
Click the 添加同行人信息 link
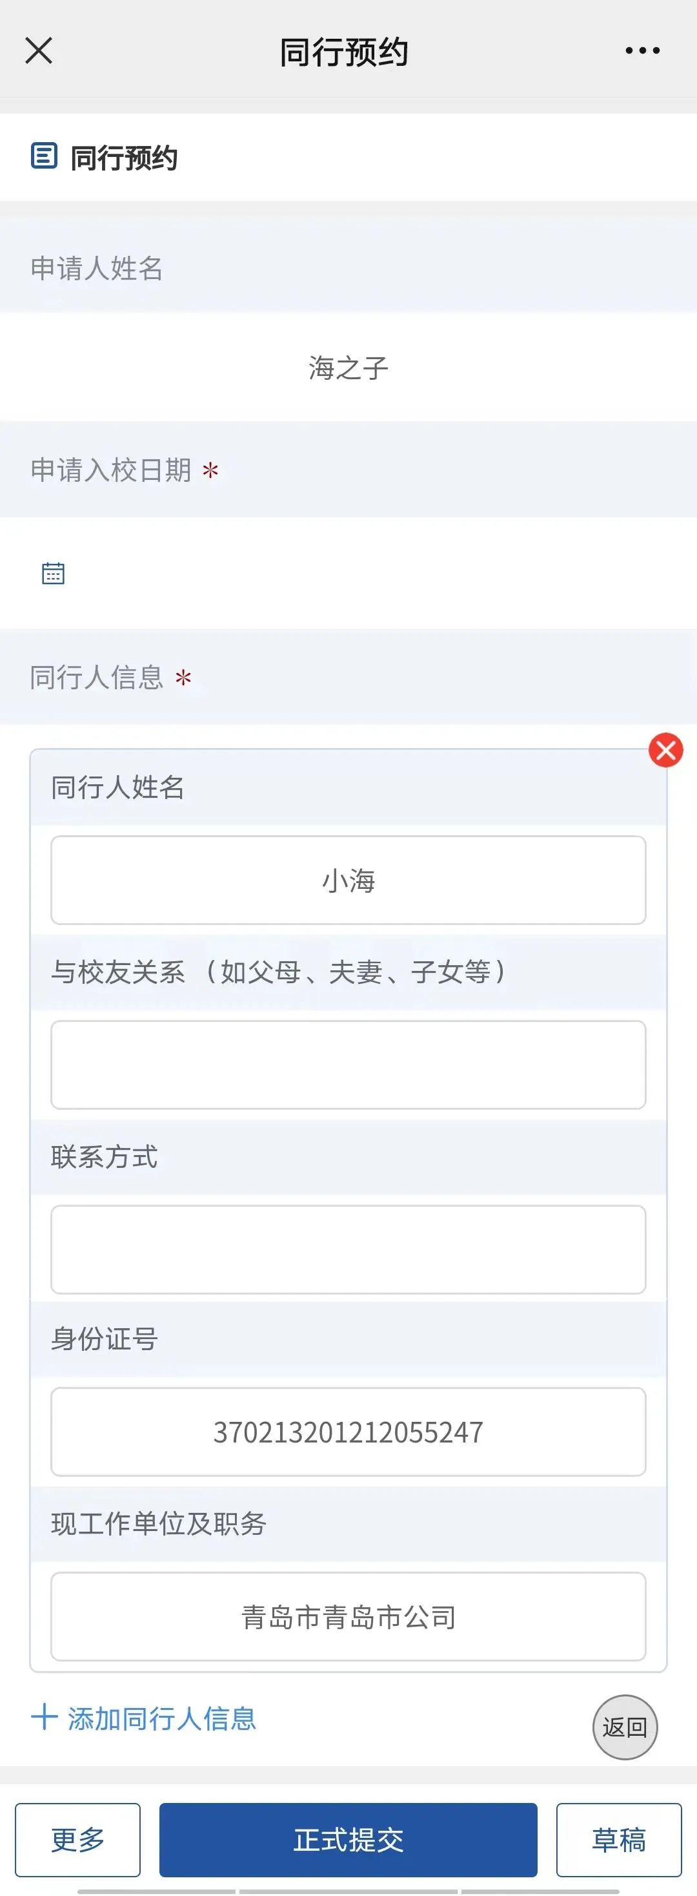162,1718
